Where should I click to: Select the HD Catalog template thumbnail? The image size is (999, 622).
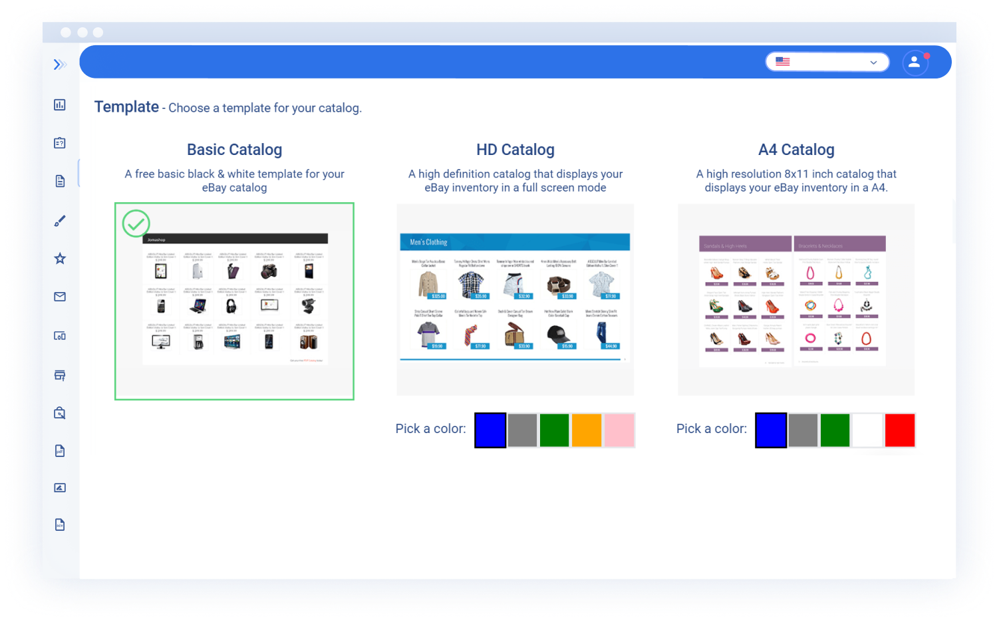(x=515, y=300)
